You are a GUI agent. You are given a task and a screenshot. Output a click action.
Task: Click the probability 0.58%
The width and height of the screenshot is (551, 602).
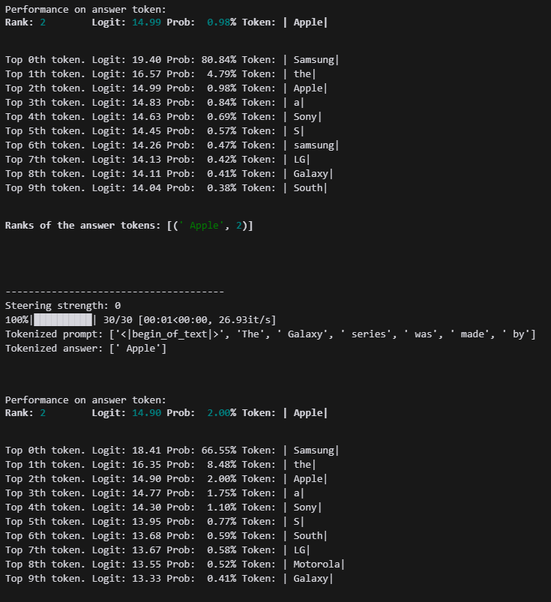[x=222, y=550]
